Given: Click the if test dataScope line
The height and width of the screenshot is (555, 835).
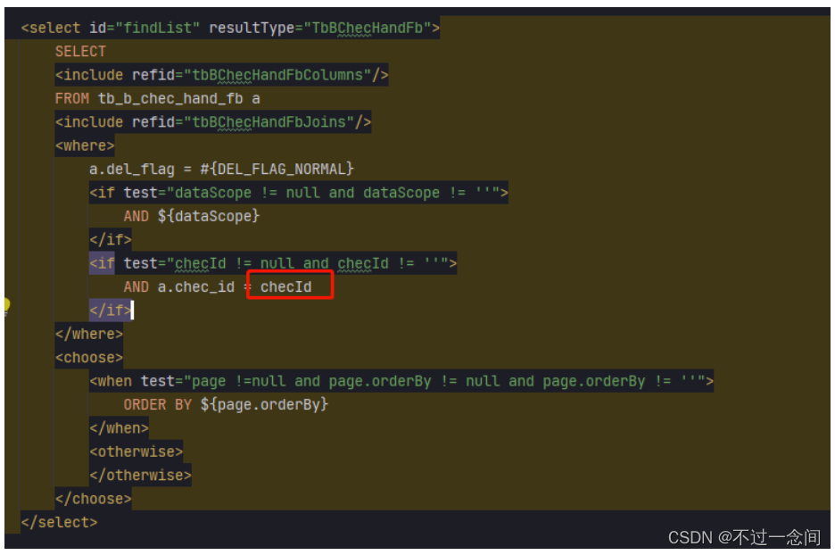Looking at the screenshot, I should coord(299,193).
